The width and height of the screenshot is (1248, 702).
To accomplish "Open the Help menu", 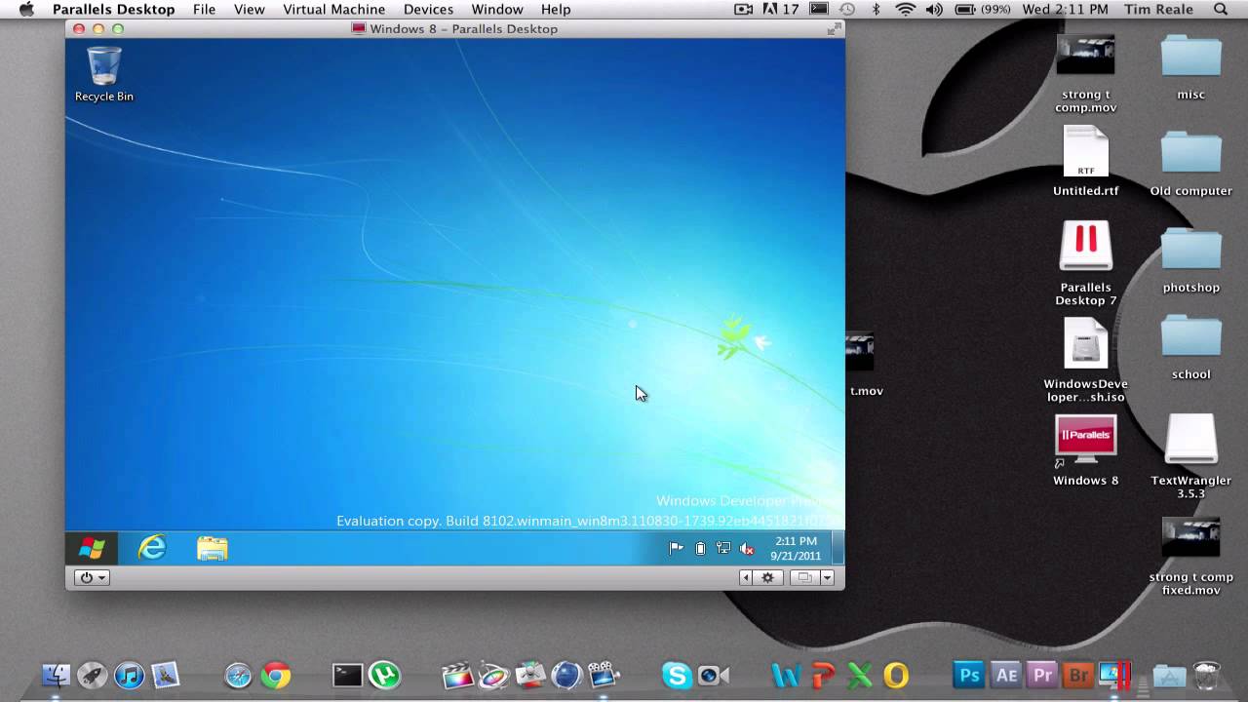I will pyautogui.click(x=556, y=9).
